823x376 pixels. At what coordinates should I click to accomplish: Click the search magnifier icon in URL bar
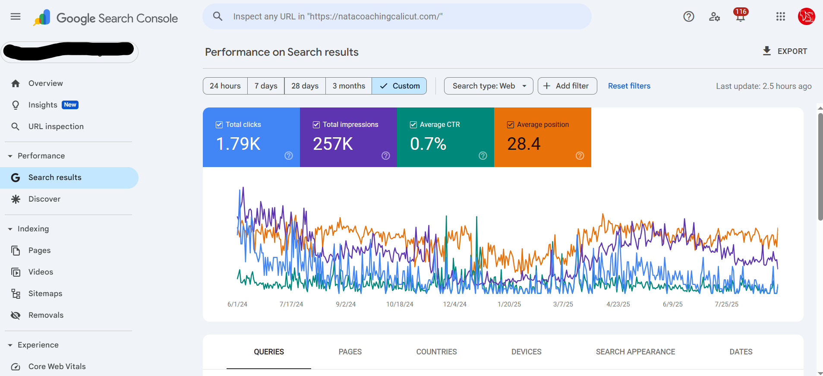point(218,16)
